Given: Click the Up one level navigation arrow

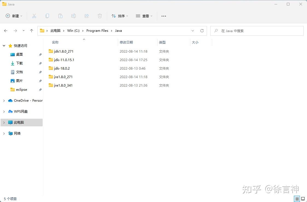Looking at the screenshot, I should [31, 31].
